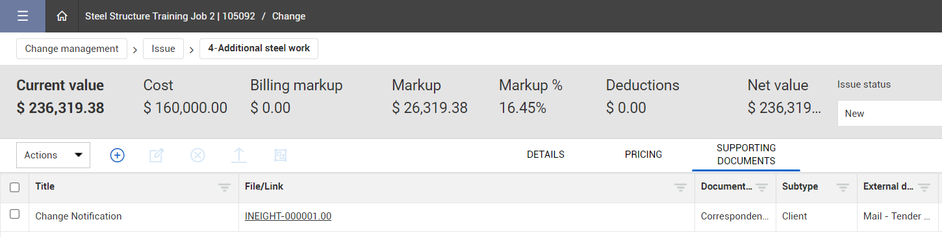Select the SUPPORTING DOCUMENTS tab

pos(746,155)
